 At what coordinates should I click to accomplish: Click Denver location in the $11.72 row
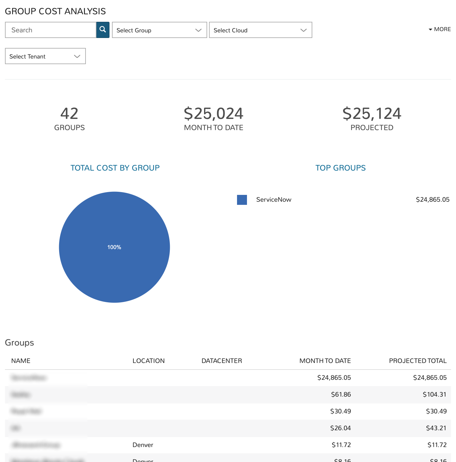tap(143, 445)
